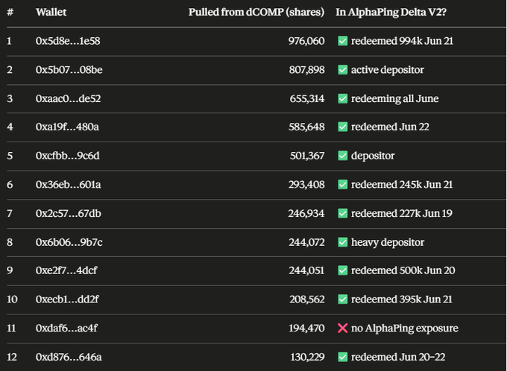Select In AlphaPing Delta V2? header

pos(391,12)
